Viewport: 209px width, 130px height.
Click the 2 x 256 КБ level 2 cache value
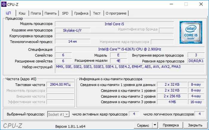[x=172, y=96]
